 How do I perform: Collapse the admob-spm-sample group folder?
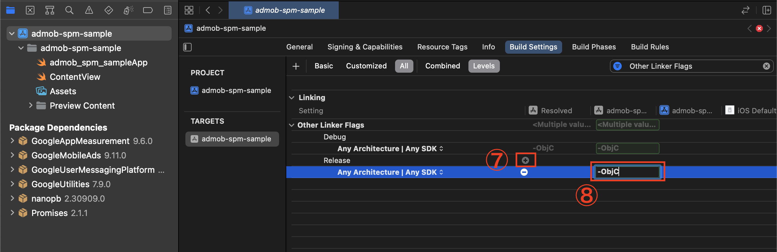pyautogui.click(x=21, y=48)
